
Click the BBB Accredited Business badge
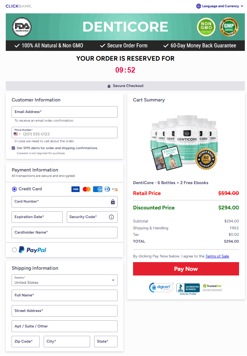[x=188, y=288]
